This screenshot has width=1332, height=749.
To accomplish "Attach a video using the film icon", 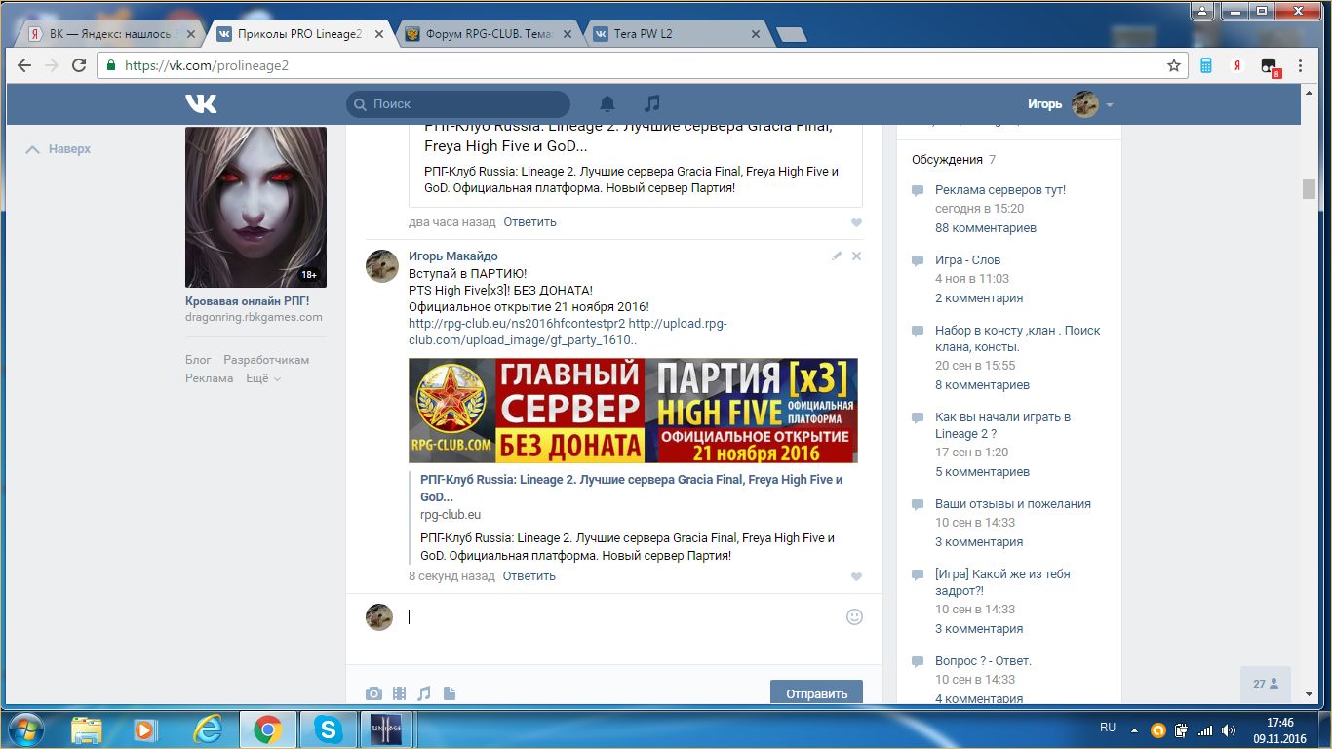I will tap(399, 693).
